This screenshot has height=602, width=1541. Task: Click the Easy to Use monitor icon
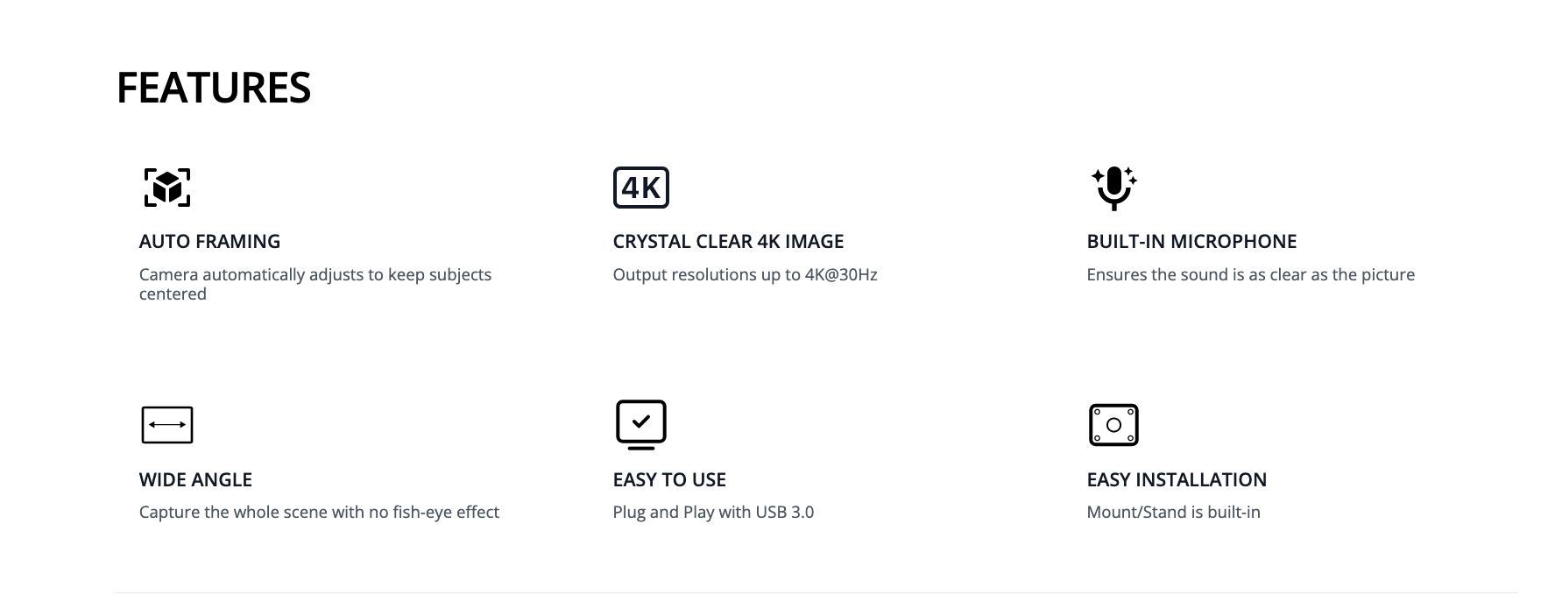click(x=640, y=425)
